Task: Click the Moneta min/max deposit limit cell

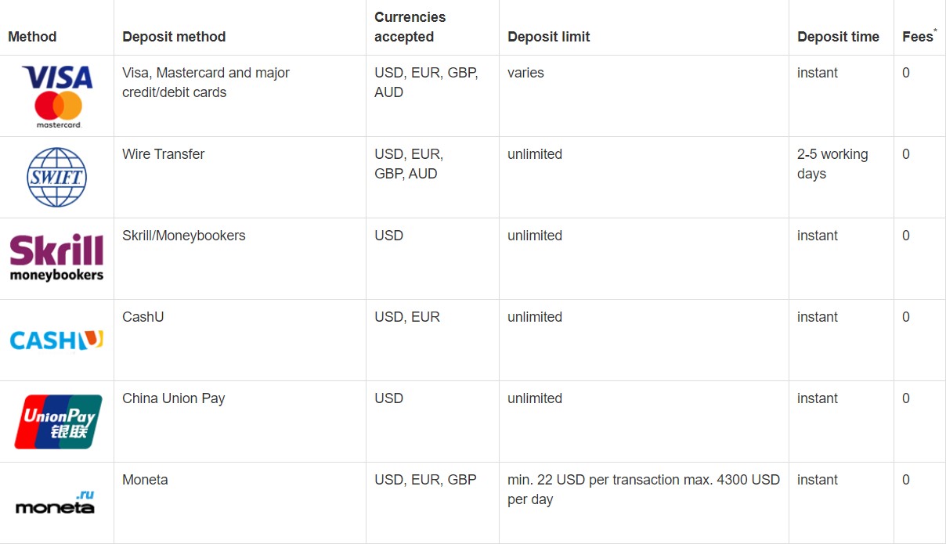Action: (x=644, y=489)
